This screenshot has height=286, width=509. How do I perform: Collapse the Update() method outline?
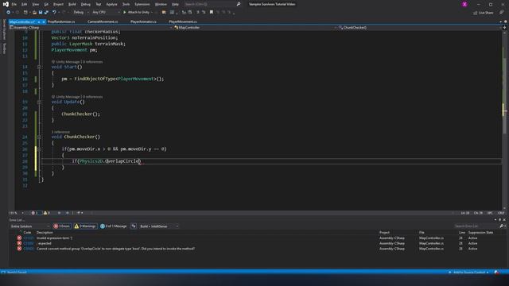39,102
